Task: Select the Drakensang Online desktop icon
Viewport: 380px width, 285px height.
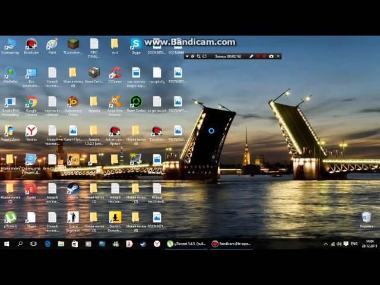Action: click(73, 106)
